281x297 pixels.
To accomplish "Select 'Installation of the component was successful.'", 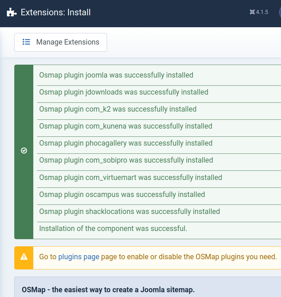I will coord(113,229).
